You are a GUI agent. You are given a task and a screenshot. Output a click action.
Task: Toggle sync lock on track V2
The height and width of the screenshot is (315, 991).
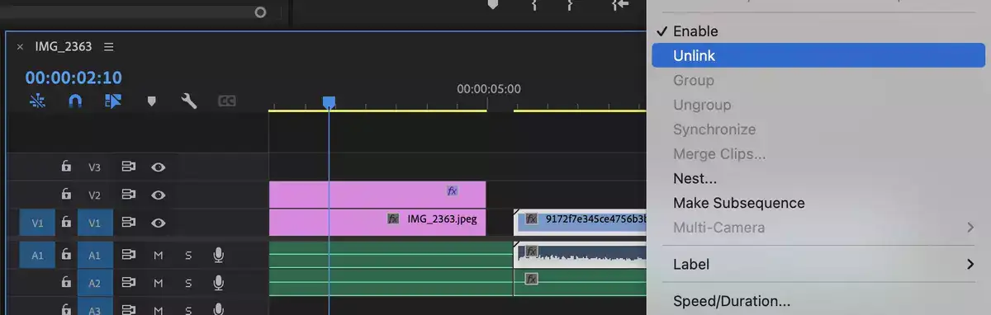[x=128, y=195]
